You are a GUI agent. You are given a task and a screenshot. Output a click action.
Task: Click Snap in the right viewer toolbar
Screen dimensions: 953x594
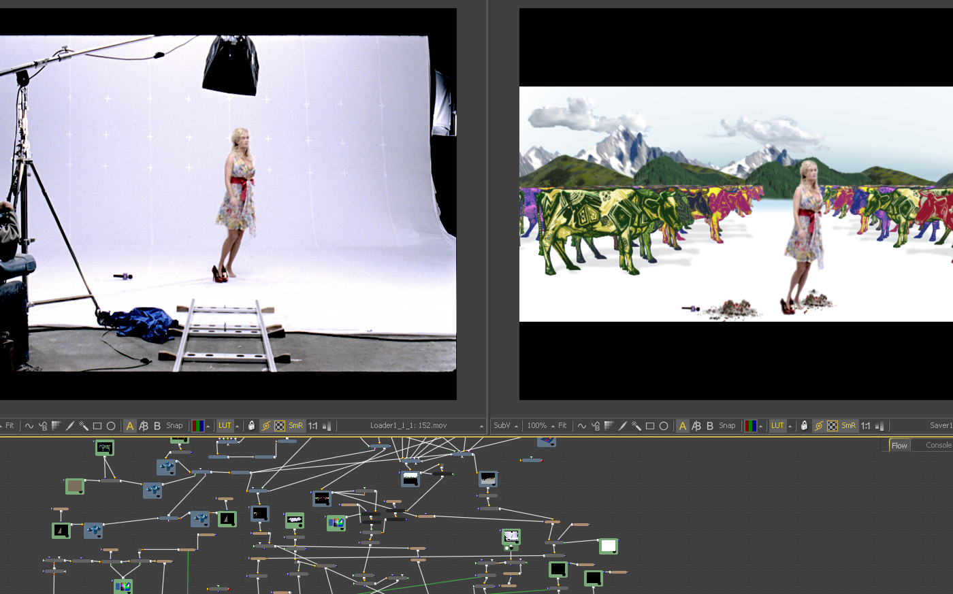(x=727, y=426)
